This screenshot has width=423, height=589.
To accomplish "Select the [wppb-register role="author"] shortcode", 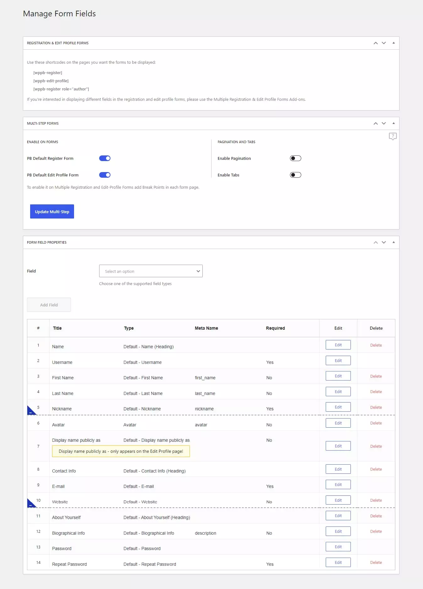I will (x=61, y=89).
